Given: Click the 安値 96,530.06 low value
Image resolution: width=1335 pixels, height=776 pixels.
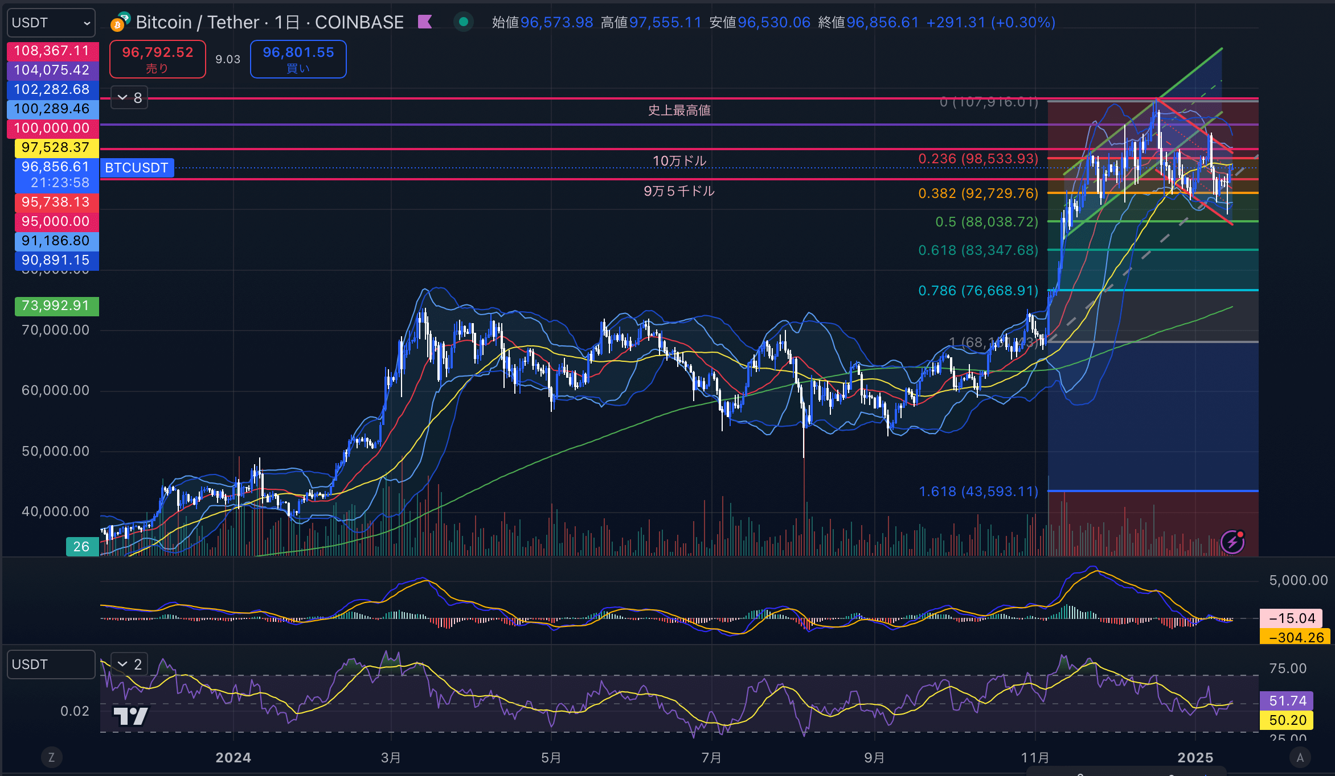Looking at the screenshot, I should [x=760, y=22].
